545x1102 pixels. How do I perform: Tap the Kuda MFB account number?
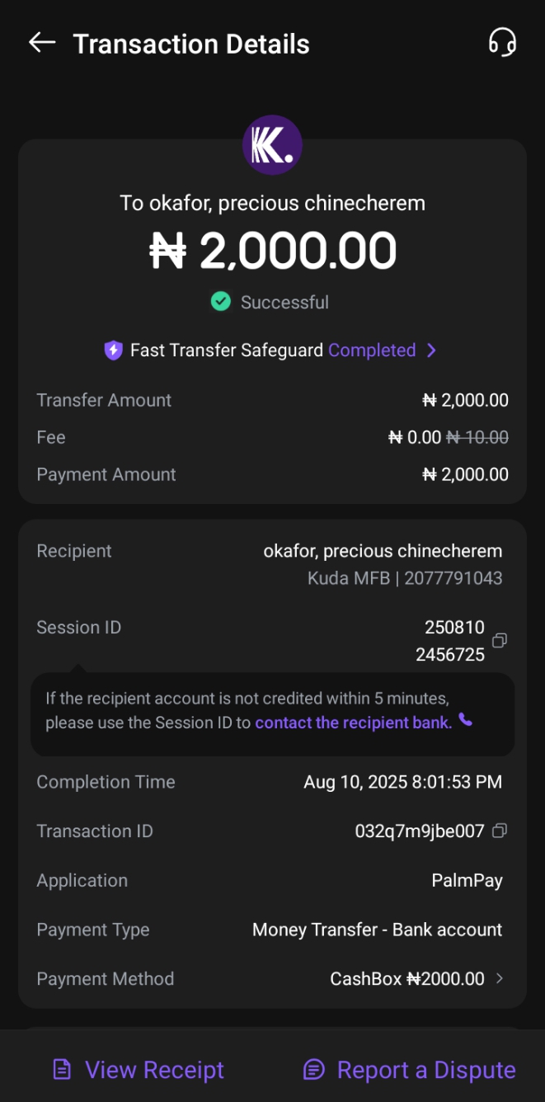(x=452, y=578)
